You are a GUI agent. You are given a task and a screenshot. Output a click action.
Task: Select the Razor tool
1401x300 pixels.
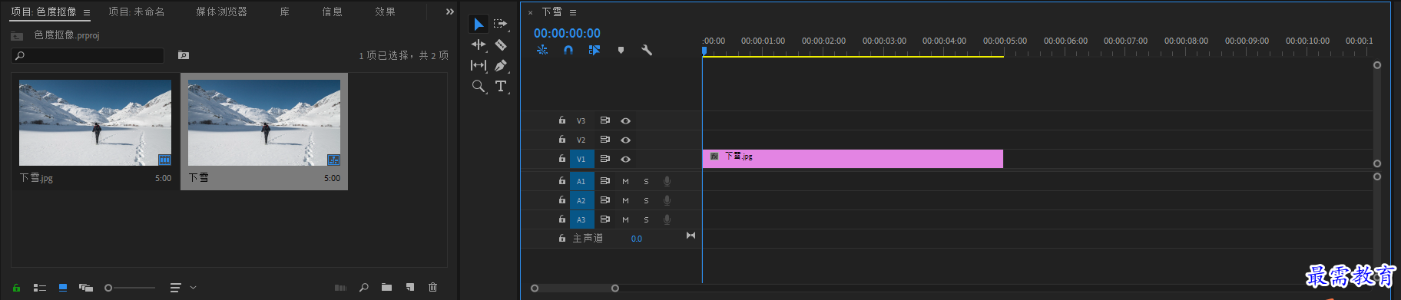(x=500, y=45)
